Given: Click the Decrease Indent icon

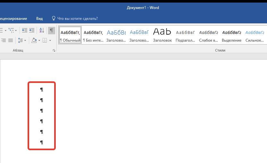Looking at the screenshot, I should click(24, 30).
